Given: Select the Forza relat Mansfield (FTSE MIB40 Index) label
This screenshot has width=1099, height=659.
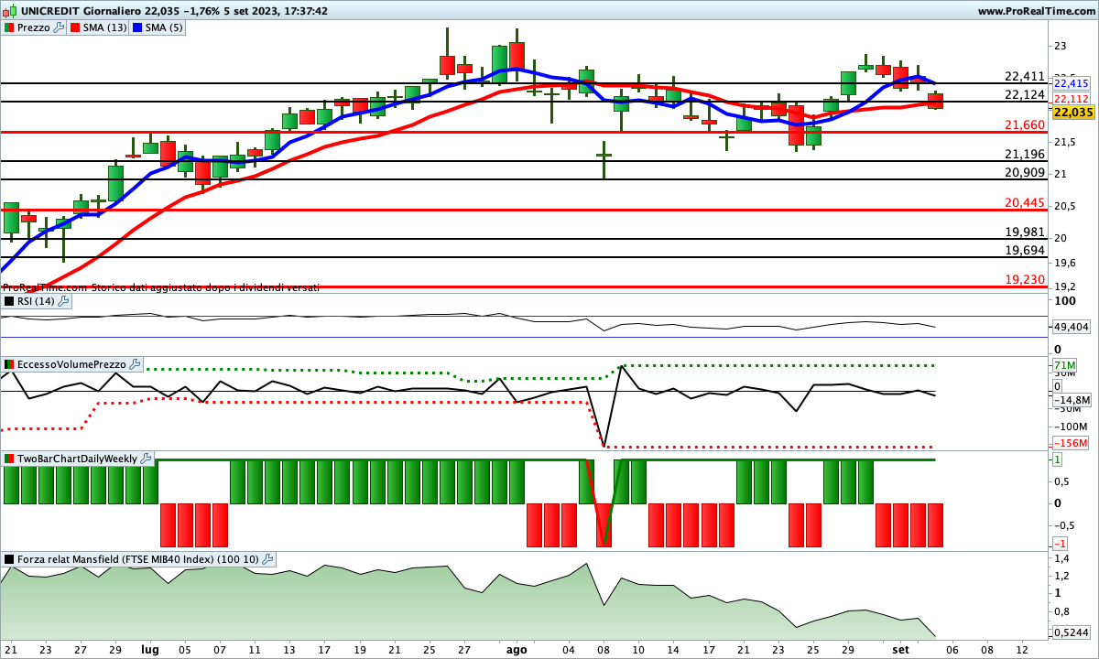Looking at the screenshot, I should click(x=139, y=558).
